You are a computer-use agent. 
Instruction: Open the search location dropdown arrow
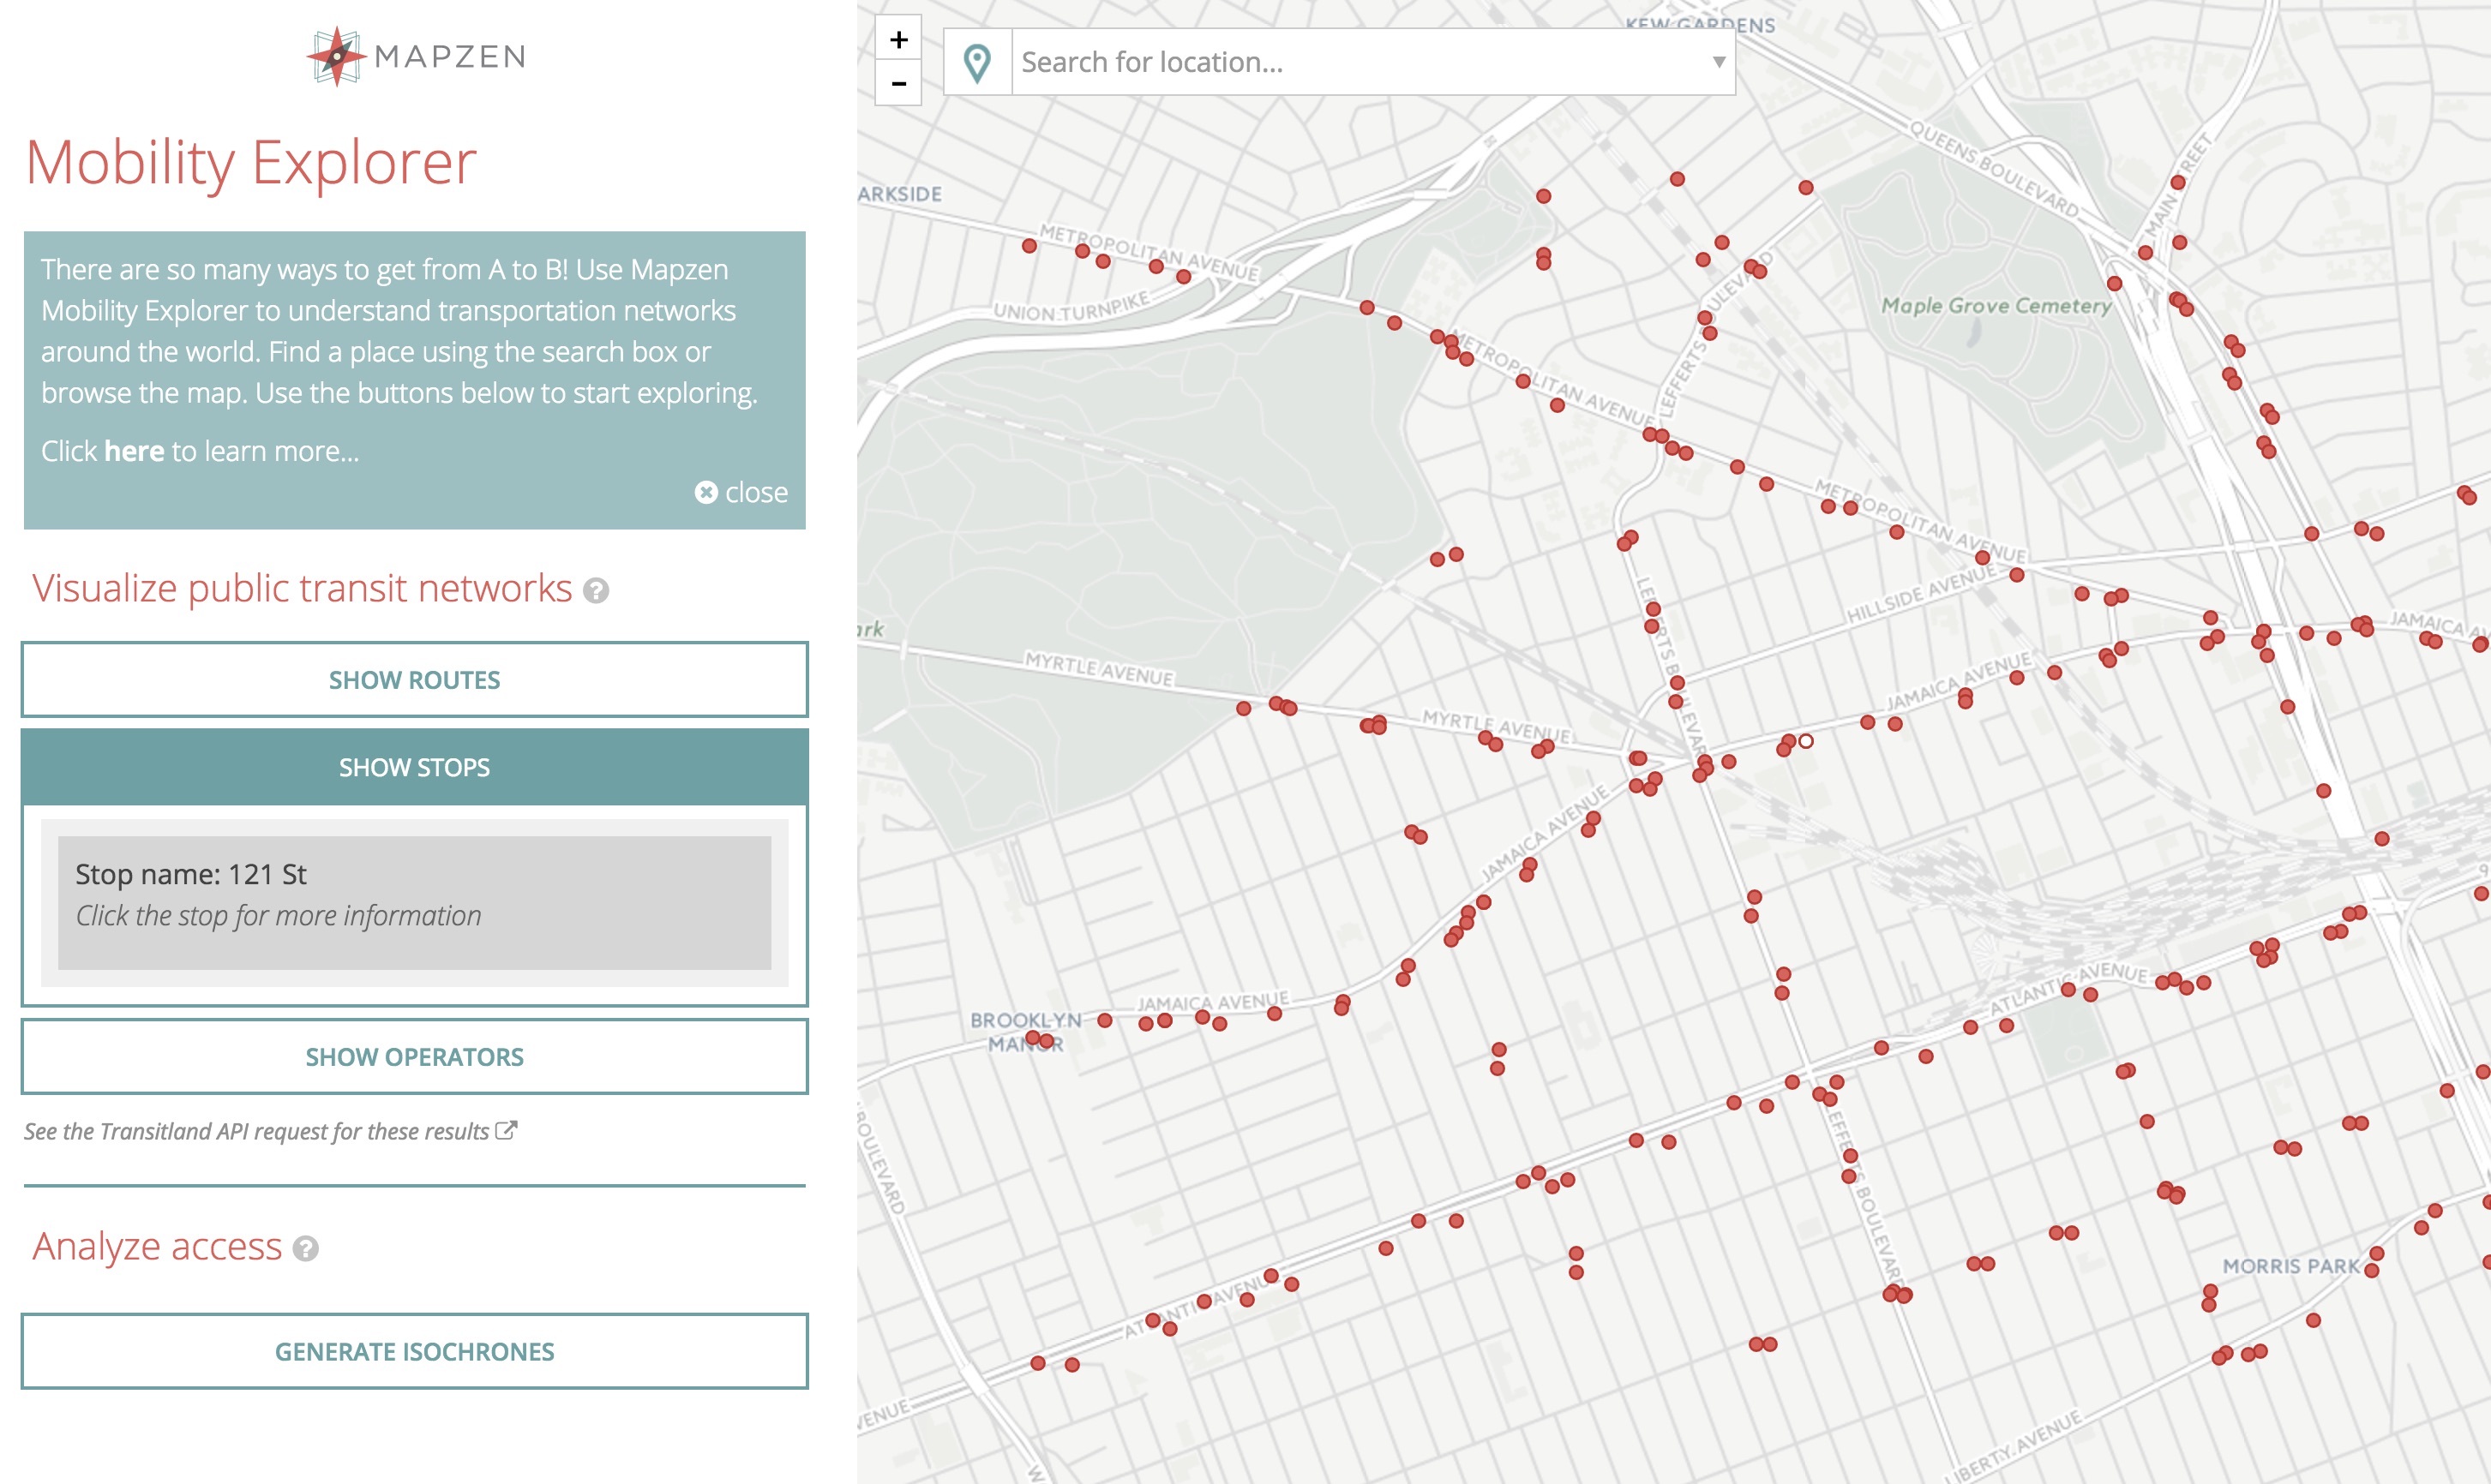[1718, 62]
